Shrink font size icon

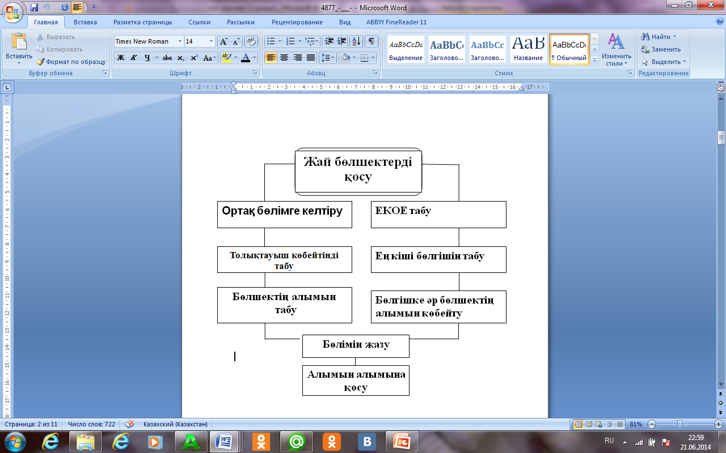tap(237, 41)
